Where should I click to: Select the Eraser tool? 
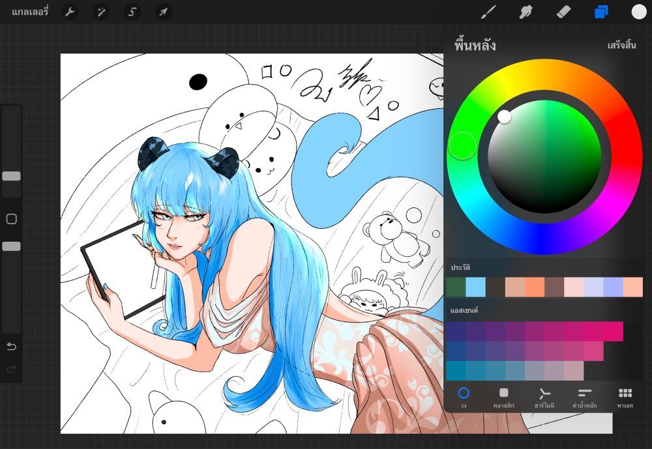[563, 12]
